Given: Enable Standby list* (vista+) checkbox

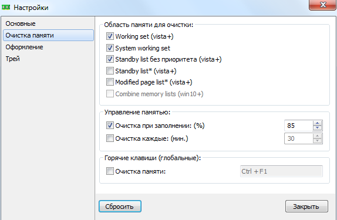Looking at the screenshot, I should pos(110,70).
